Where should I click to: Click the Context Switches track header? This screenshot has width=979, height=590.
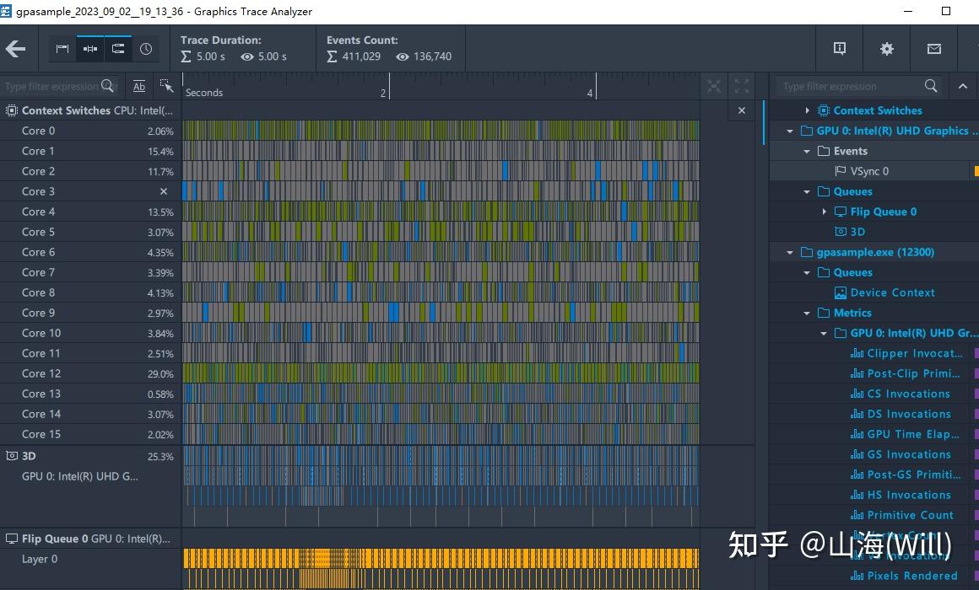90,110
